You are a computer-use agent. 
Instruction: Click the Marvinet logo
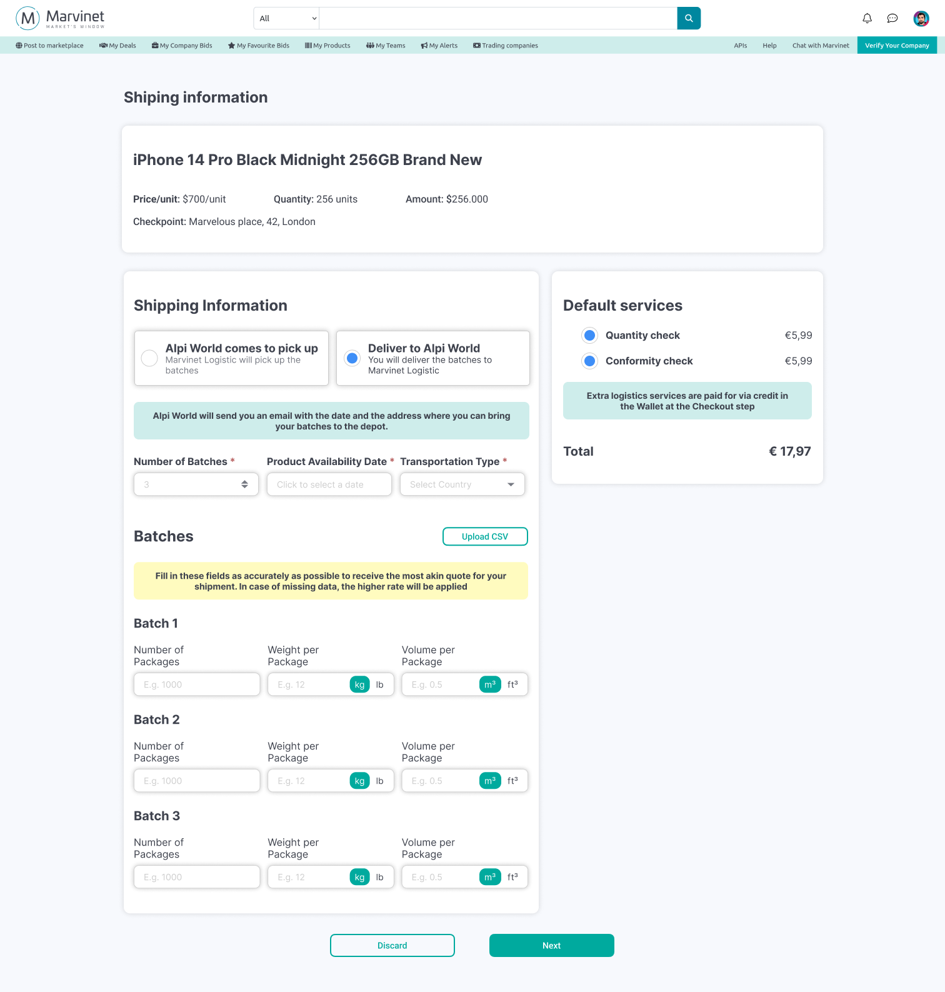pyautogui.click(x=60, y=18)
